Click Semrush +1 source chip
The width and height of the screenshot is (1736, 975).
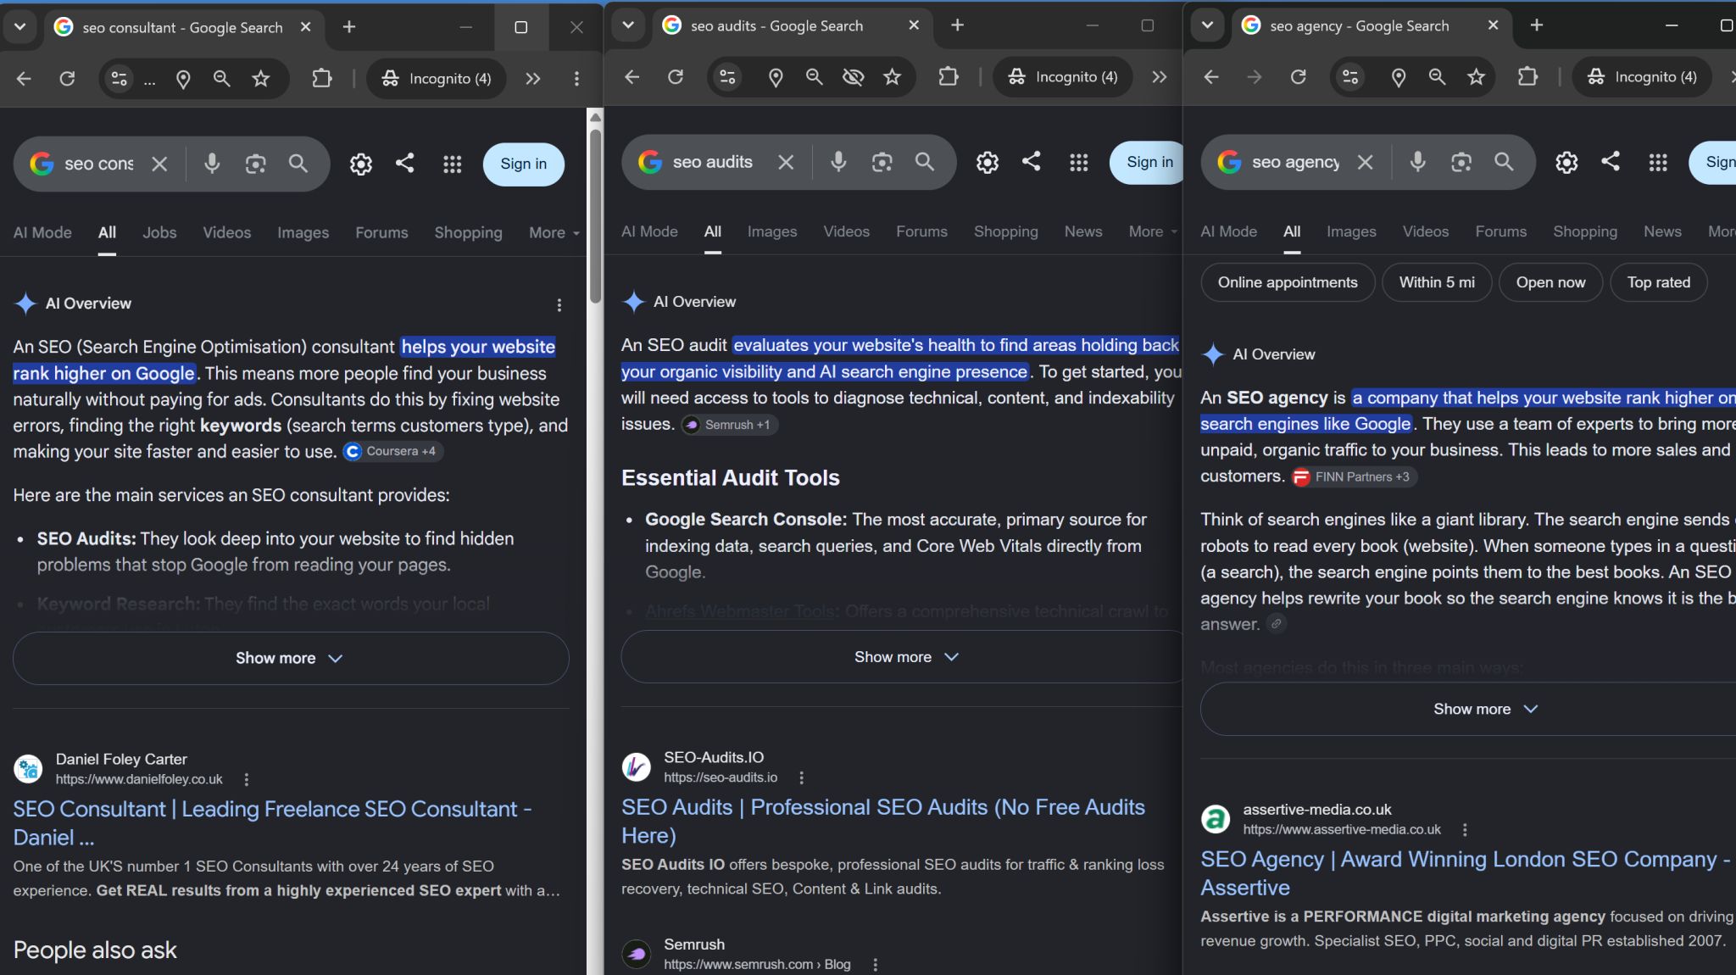pyautogui.click(x=730, y=425)
